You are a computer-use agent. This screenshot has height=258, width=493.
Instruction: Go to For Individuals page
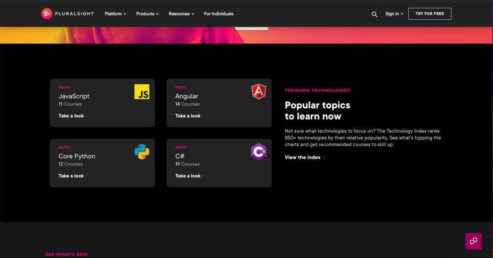[x=219, y=14]
